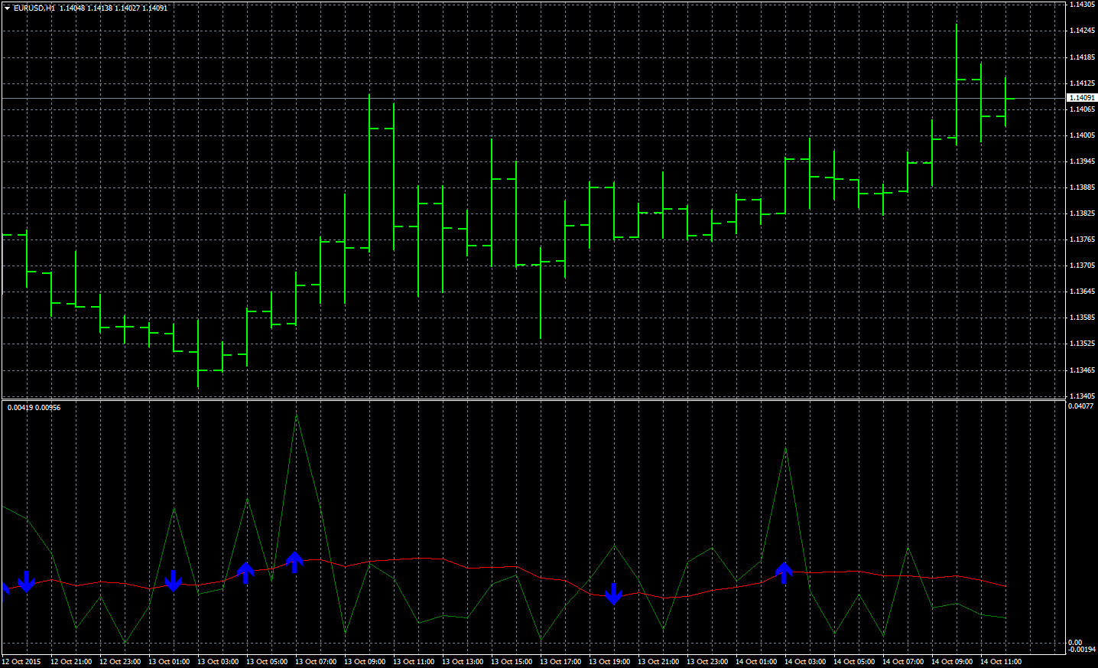Image resolution: width=1098 pixels, height=668 pixels.
Task: Click the indicator scale minimum -0.00194
Action: click(x=1082, y=650)
